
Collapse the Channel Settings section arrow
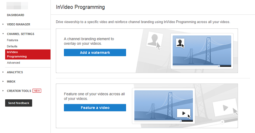[3, 34]
